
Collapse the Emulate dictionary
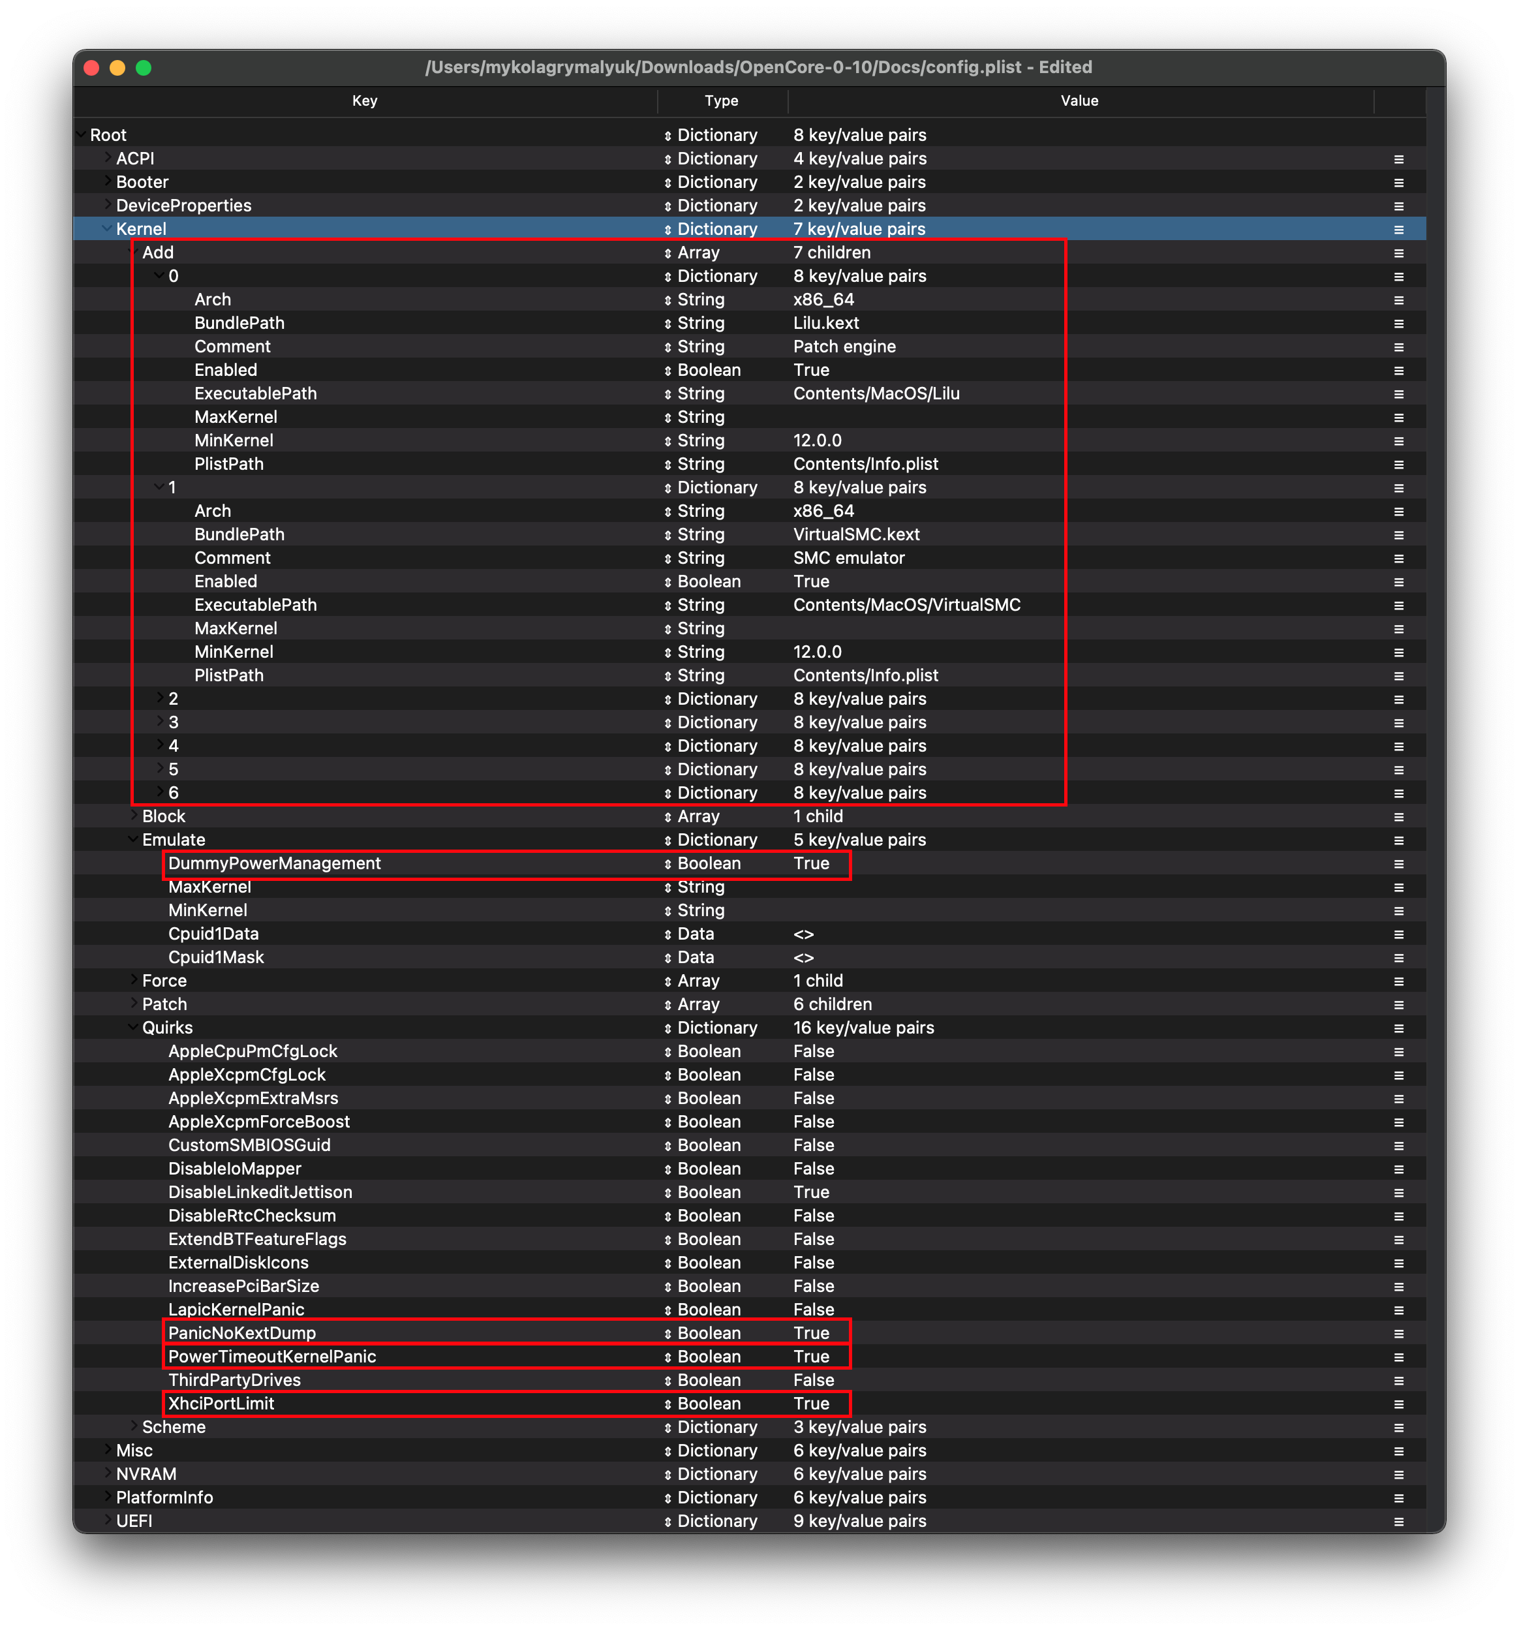[x=133, y=838]
